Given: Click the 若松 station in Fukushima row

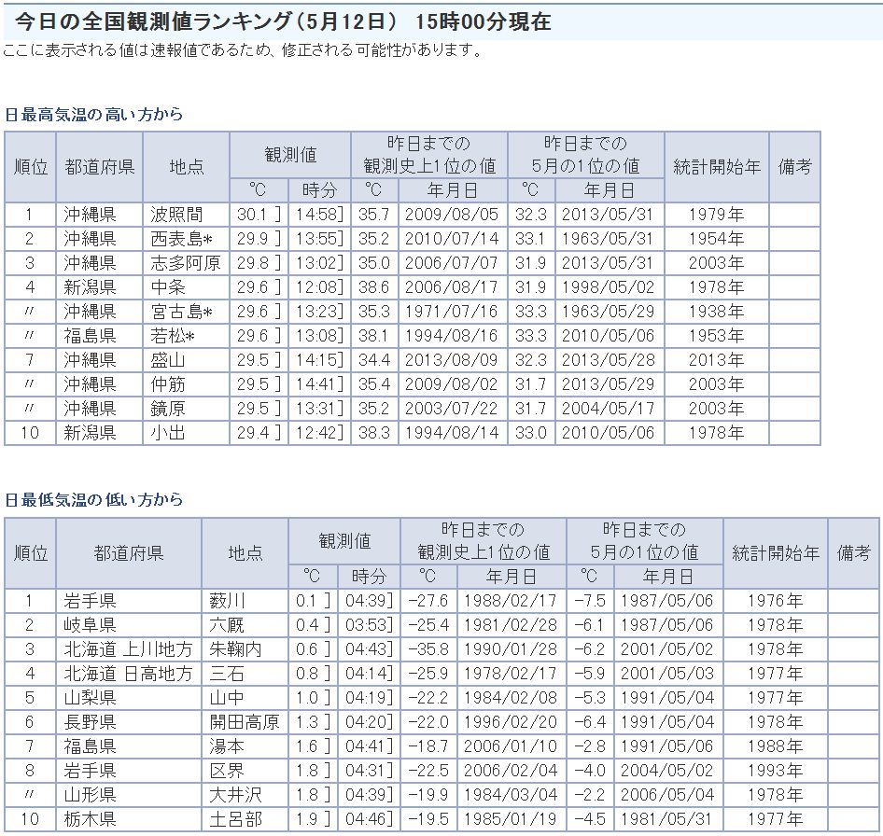Looking at the screenshot, I should pos(175,336).
